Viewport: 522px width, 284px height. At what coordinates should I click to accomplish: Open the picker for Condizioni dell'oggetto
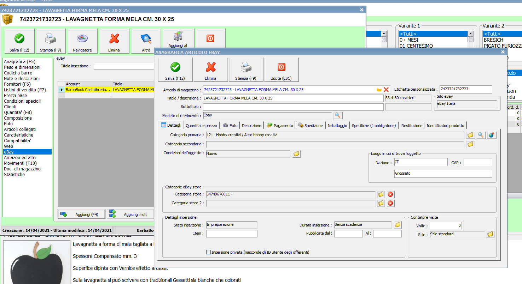tap(296, 154)
